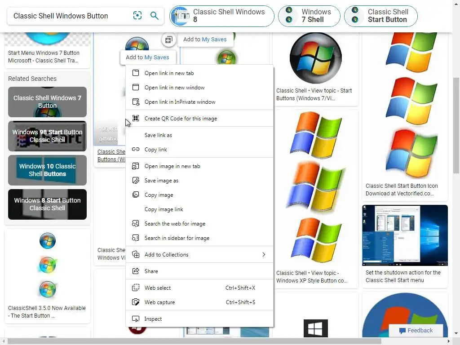Viewport: 460px width, 345px height.
Task: Click the Inspect icon
Action: pos(136,318)
